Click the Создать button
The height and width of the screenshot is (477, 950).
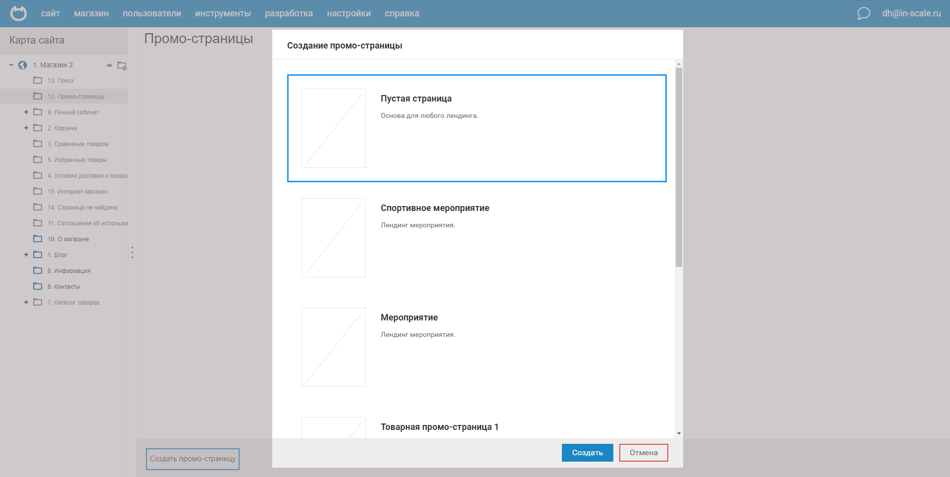coord(588,453)
